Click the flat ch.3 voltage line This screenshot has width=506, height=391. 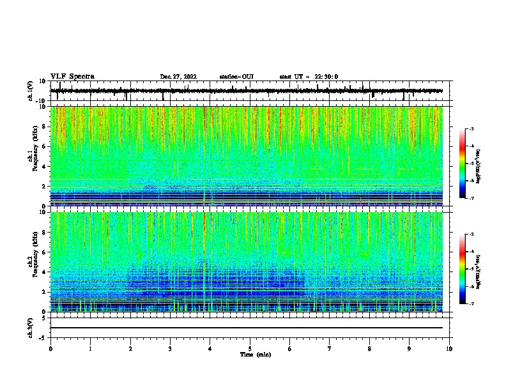(246, 328)
